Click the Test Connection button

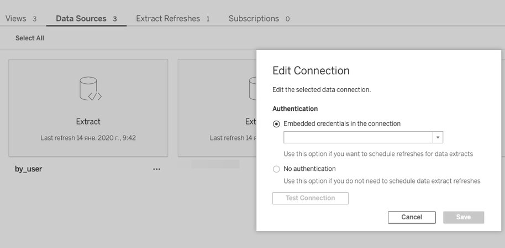click(x=311, y=198)
